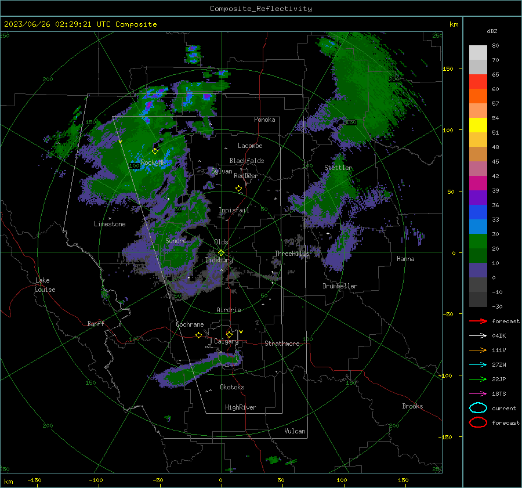This screenshot has height=488, width=522.
Task: Click the Banff label
Action: (x=96, y=323)
